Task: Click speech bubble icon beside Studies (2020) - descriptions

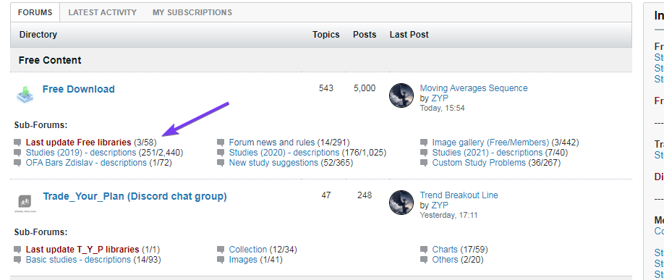Action: pyautogui.click(x=221, y=153)
